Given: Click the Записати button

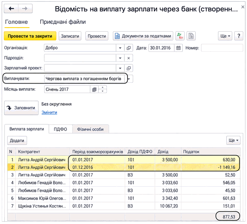Looking at the screenshot, I should (x=70, y=36).
